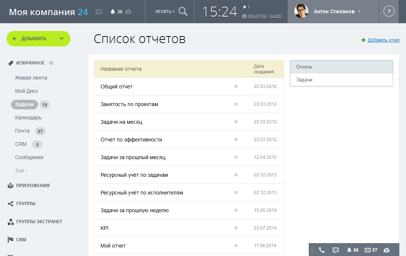The width and height of the screenshot is (406, 256).
Task: Open the chat bubble icon in header
Action: pyautogui.click(x=99, y=12)
